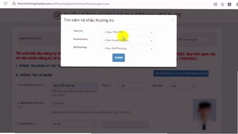The width and height of the screenshot is (238, 134).
Task: Open the Nơi sinh dropdown showing Hà Nội
Action: 75,124
